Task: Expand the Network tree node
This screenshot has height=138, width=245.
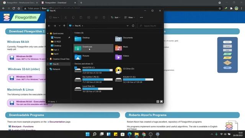Action: pyautogui.click(x=48, y=69)
